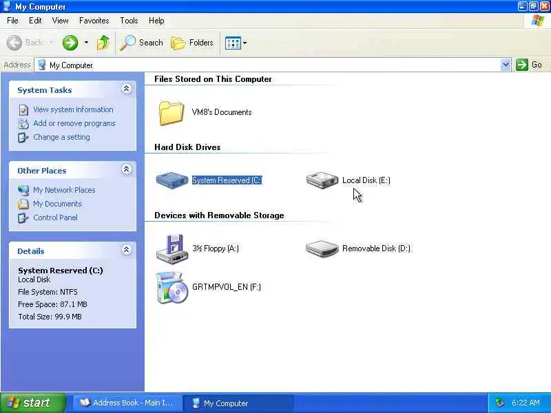551x413 pixels.
Task: Click the System Tasks panel header
Action: point(72,89)
